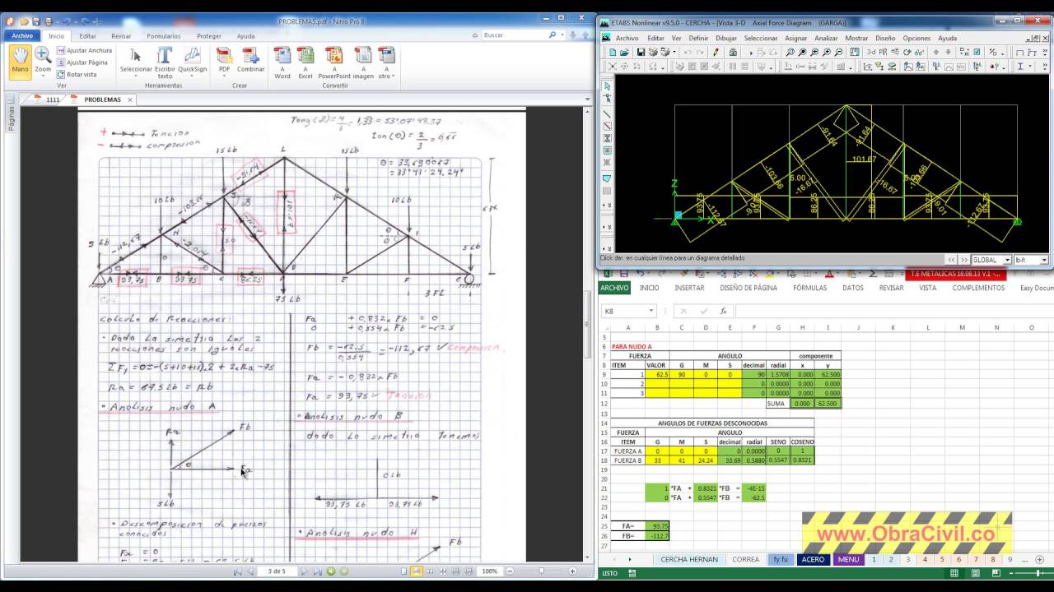Screen dimensions: 1054x592
Task: Convert PDF with A imagen icon
Action: (x=362, y=62)
